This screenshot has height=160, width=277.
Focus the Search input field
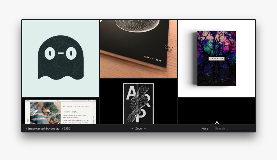[x=232, y=128]
